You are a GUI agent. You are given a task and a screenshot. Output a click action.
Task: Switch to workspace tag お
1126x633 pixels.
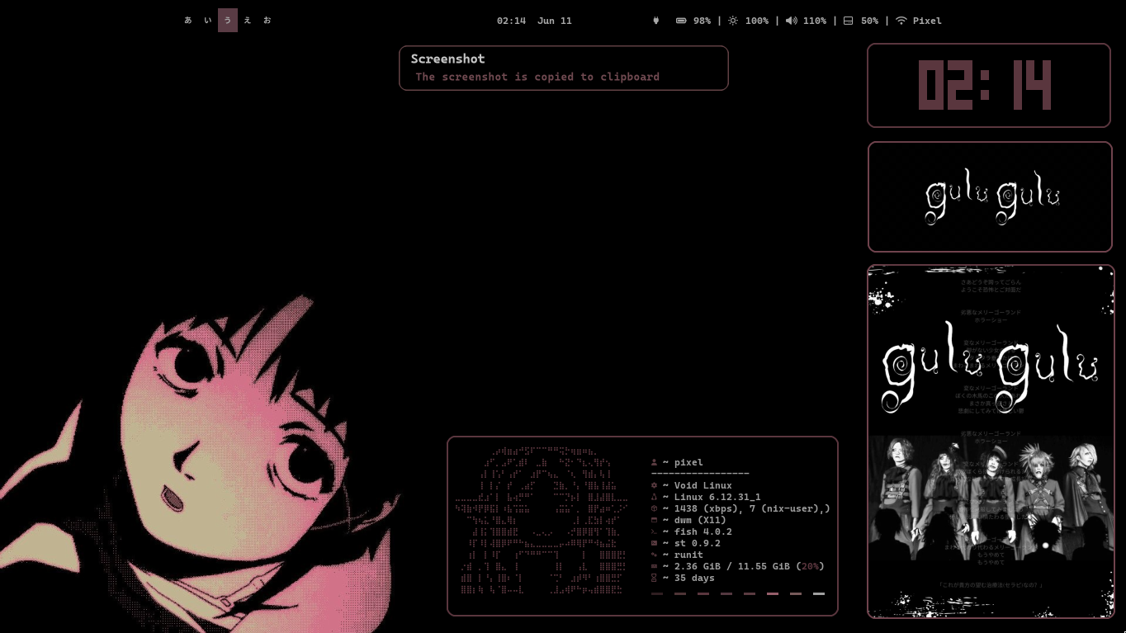(267, 21)
